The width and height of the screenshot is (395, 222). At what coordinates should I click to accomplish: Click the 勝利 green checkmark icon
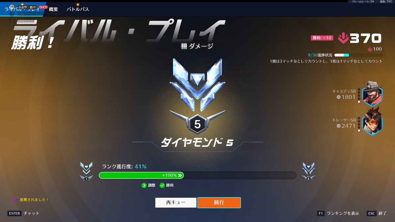tap(162, 185)
